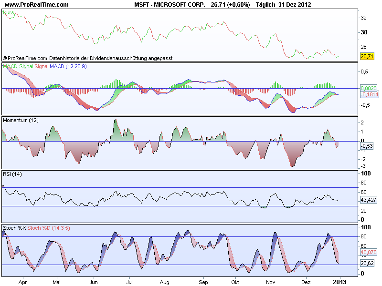Click the 43,427 RSI value box

368,200
